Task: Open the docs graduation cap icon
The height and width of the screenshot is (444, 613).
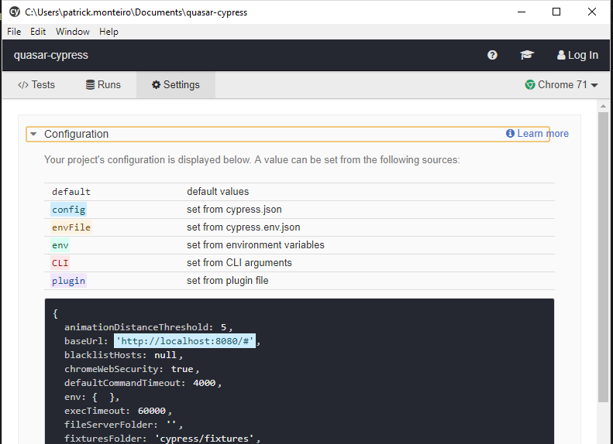Action: point(527,55)
